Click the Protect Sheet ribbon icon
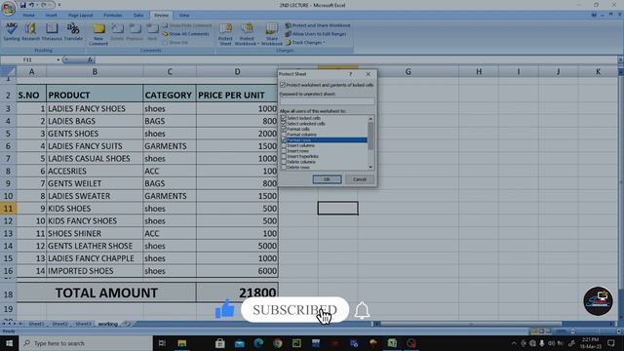The width and height of the screenshot is (624, 351). point(225,34)
